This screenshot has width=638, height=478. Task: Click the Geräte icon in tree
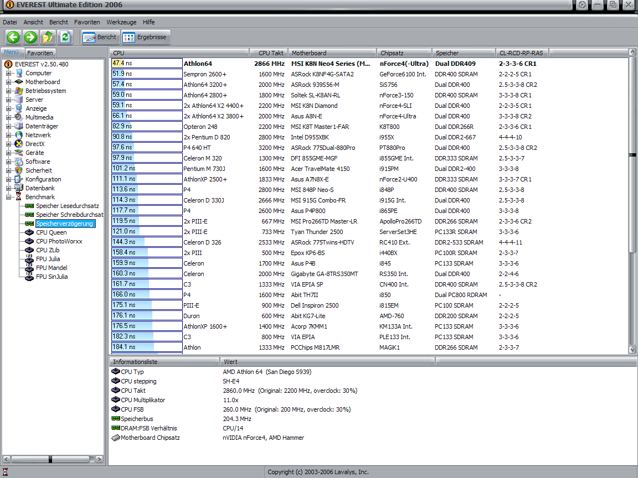click(x=19, y=153)
